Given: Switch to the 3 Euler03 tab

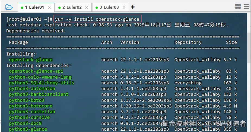Looking at the screenshot, I should 111,7.
